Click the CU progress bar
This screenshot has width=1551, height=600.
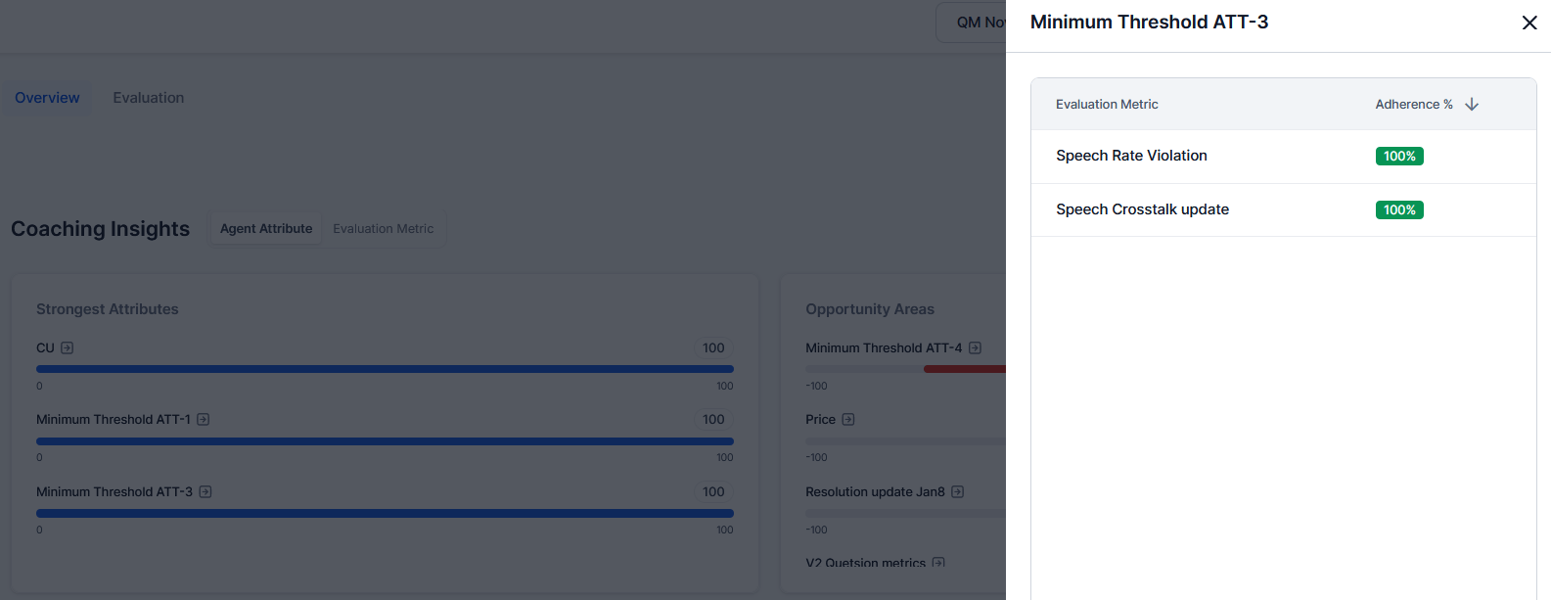point(385,369)
